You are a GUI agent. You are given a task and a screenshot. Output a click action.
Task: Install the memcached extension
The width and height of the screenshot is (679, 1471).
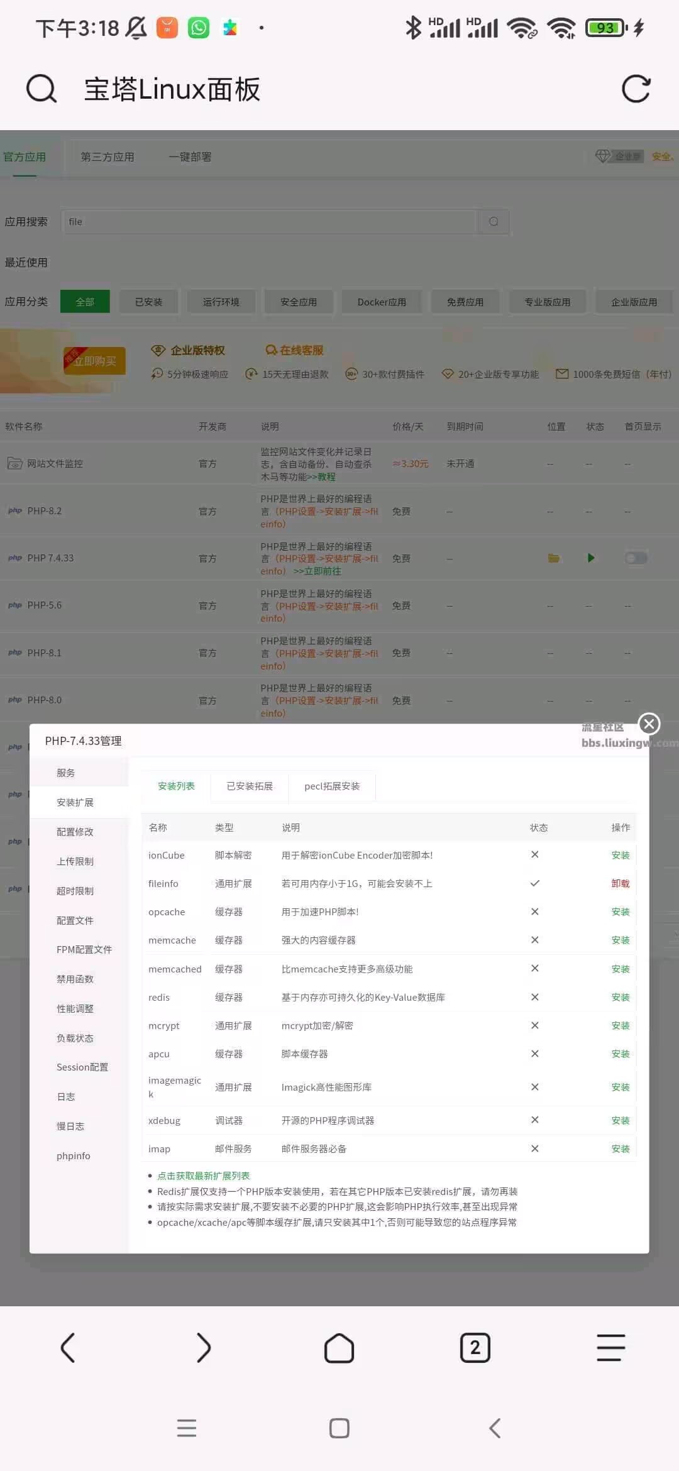tap(620, 969)
